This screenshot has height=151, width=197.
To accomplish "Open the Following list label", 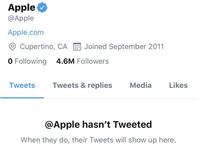I will tap(30, 61).
